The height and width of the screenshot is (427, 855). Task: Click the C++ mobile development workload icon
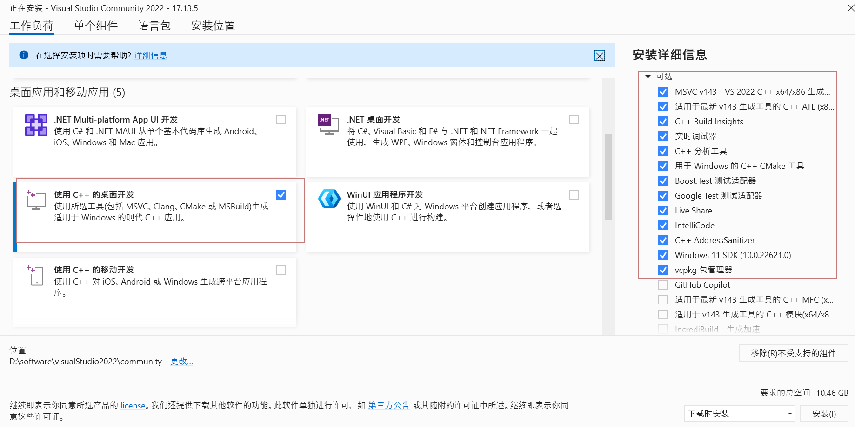pos(35,275)
